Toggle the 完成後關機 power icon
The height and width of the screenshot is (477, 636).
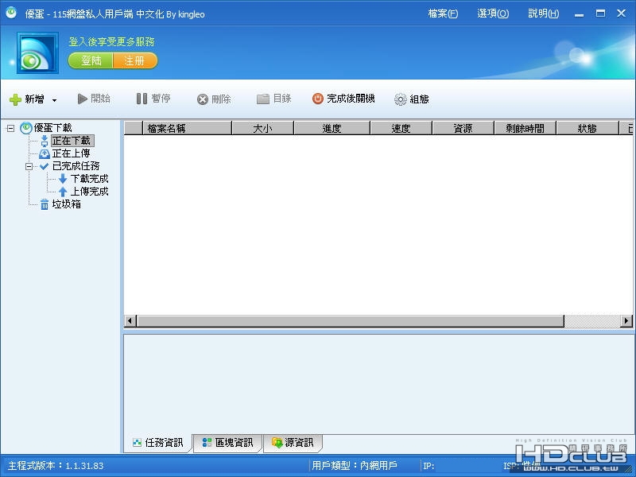pyautogui.click(x=317, y=99)
